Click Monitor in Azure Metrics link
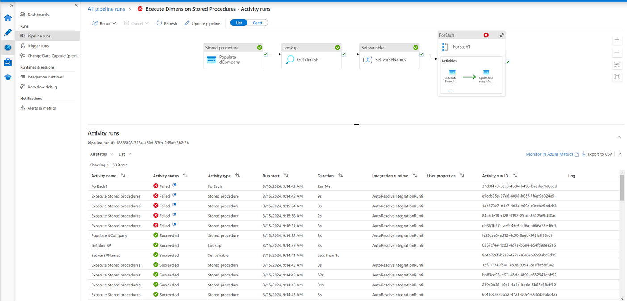 [x=549, y=154]
